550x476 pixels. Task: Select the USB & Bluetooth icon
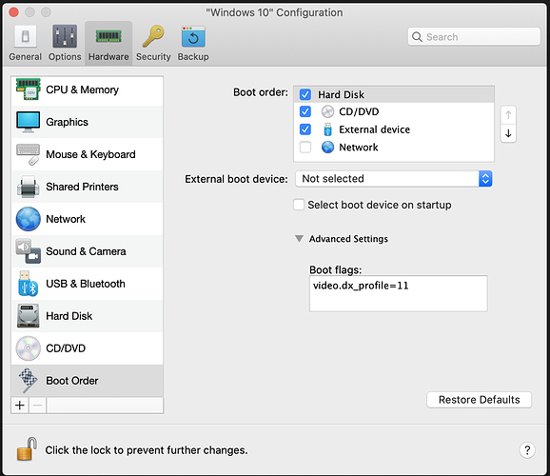(28, 284)
